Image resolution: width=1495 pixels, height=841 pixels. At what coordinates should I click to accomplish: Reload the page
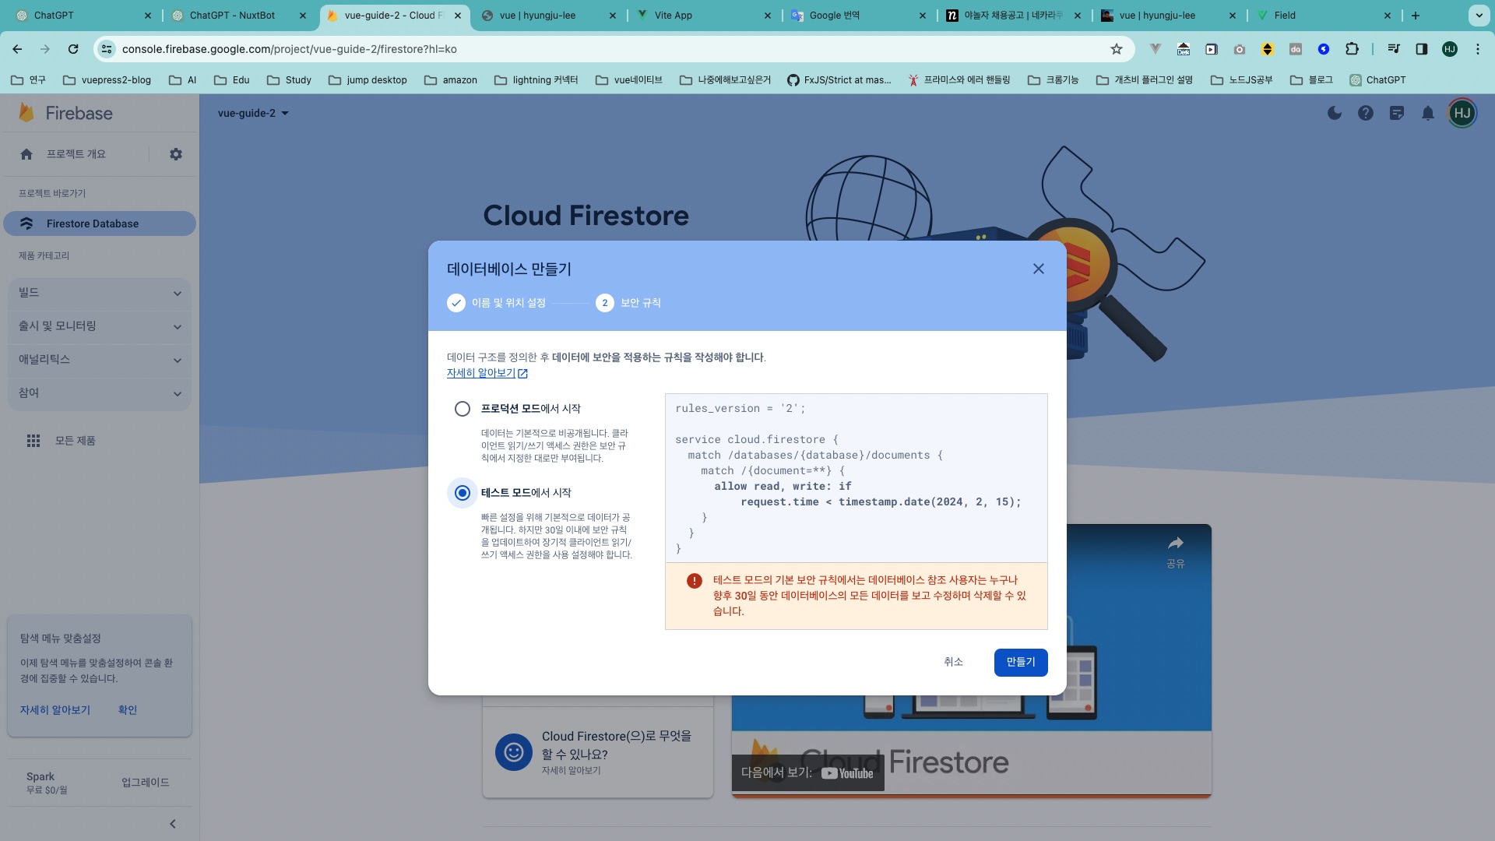(x=73, y=49)
